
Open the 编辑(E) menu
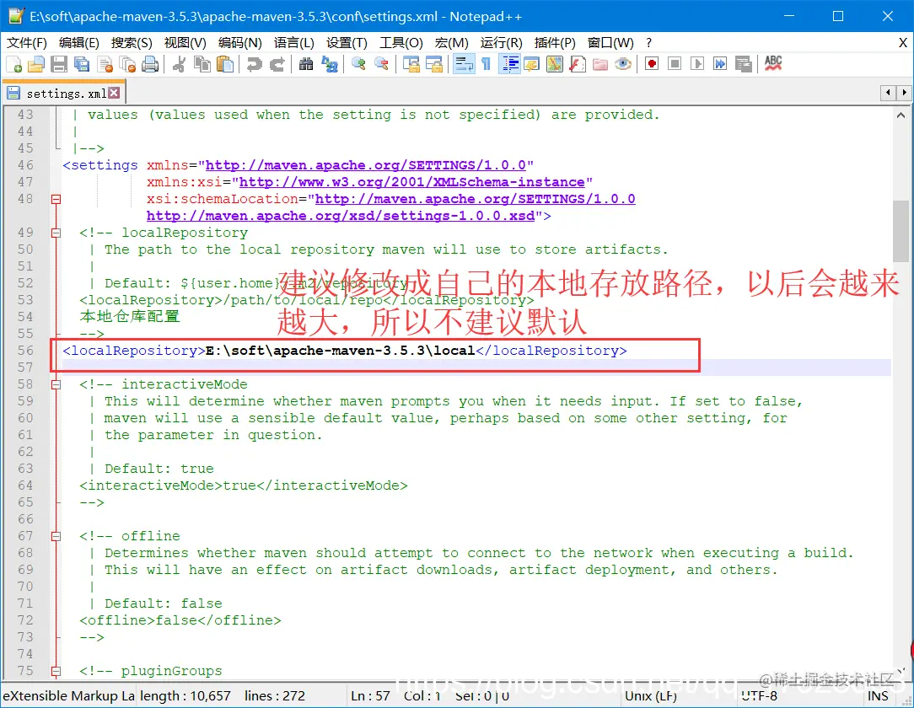pyautogui.click(x=79, y=42)
